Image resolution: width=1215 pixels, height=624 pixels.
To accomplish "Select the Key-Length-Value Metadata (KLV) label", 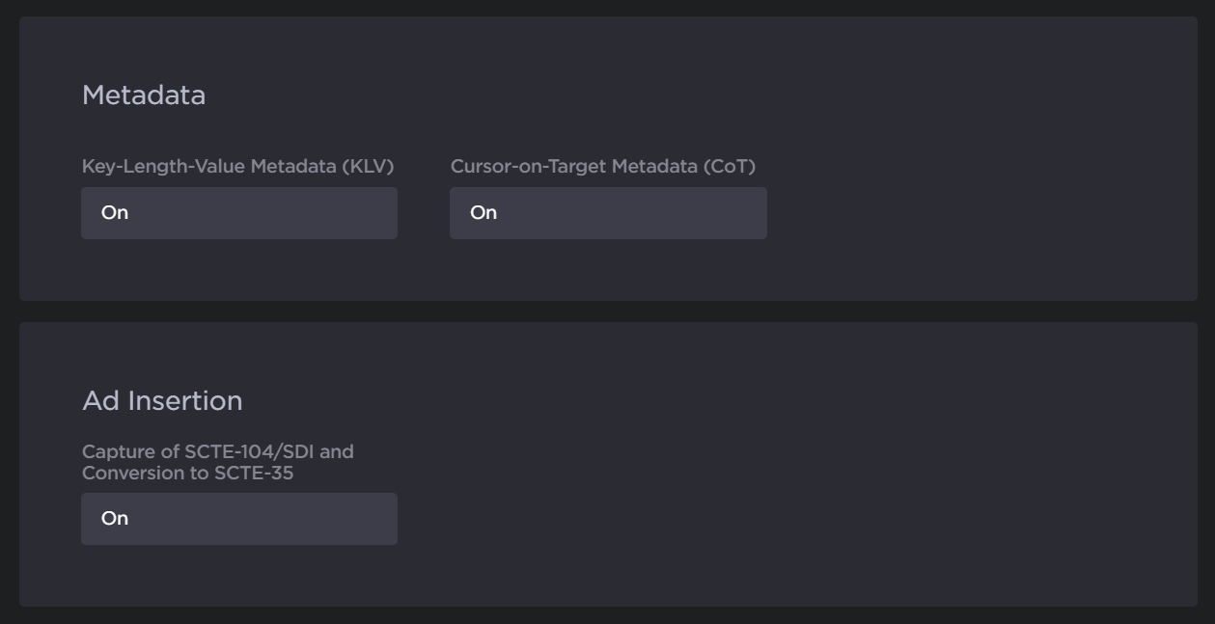I will point(237,167).
